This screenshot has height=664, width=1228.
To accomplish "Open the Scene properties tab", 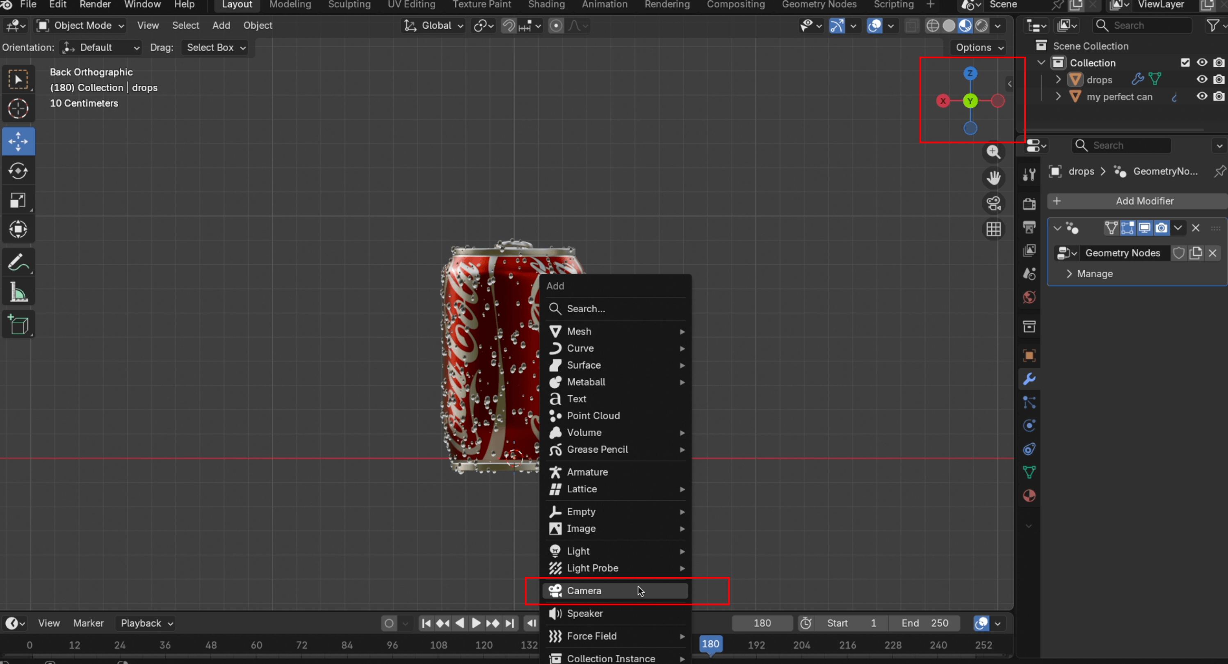I will click(1029, 274).
